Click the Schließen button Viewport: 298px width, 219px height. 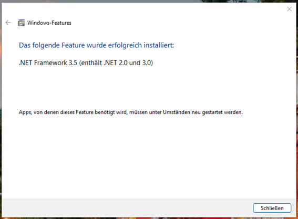pos(272,208)
